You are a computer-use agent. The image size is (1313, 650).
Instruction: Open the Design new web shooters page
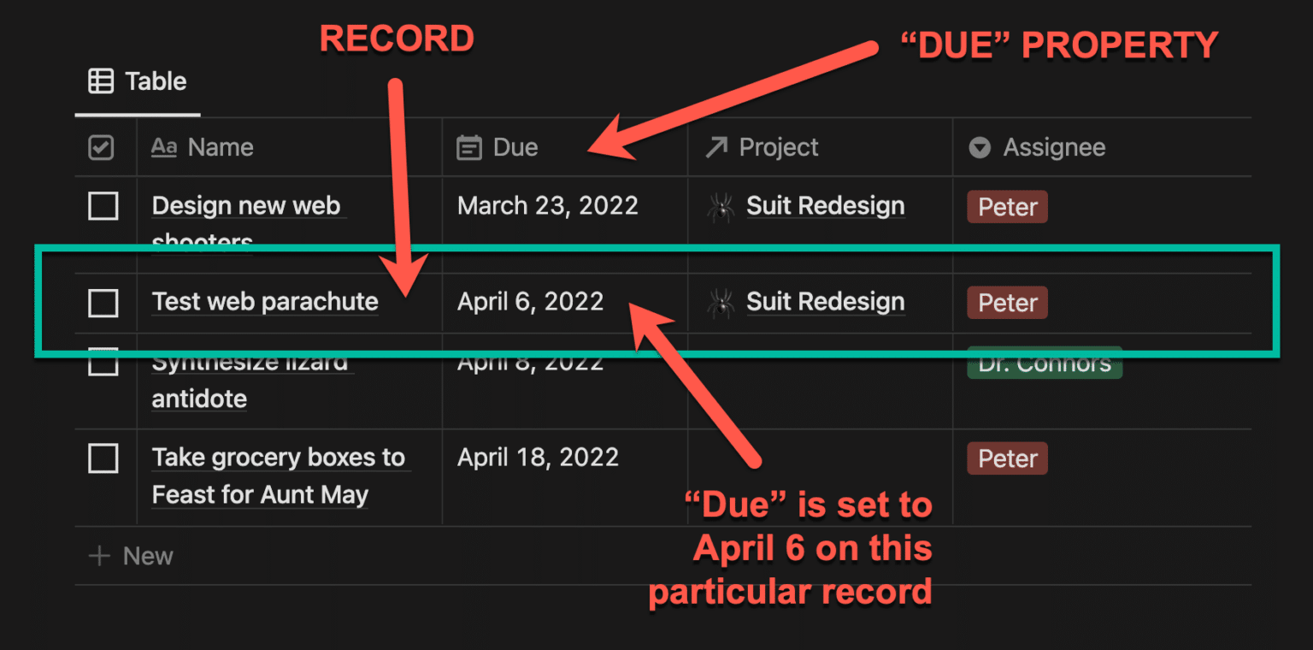(246, 205)
